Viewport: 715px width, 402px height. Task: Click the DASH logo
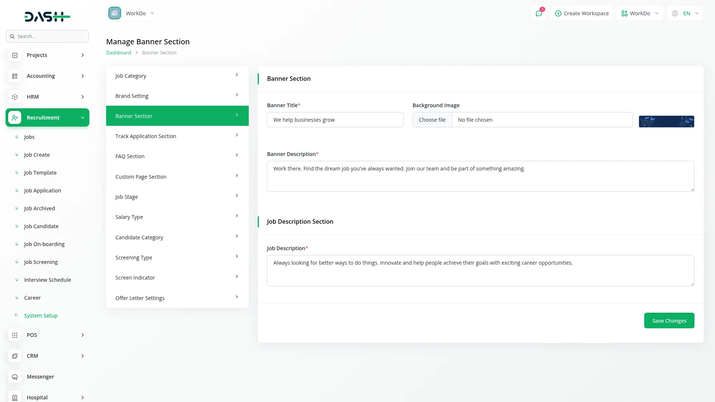(x=47, y=17)
